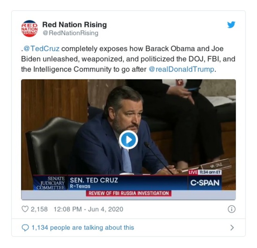Like the tweet with the heart icon
The height and width of the screenshot is (248, 257).
click(x=25, y=209)
